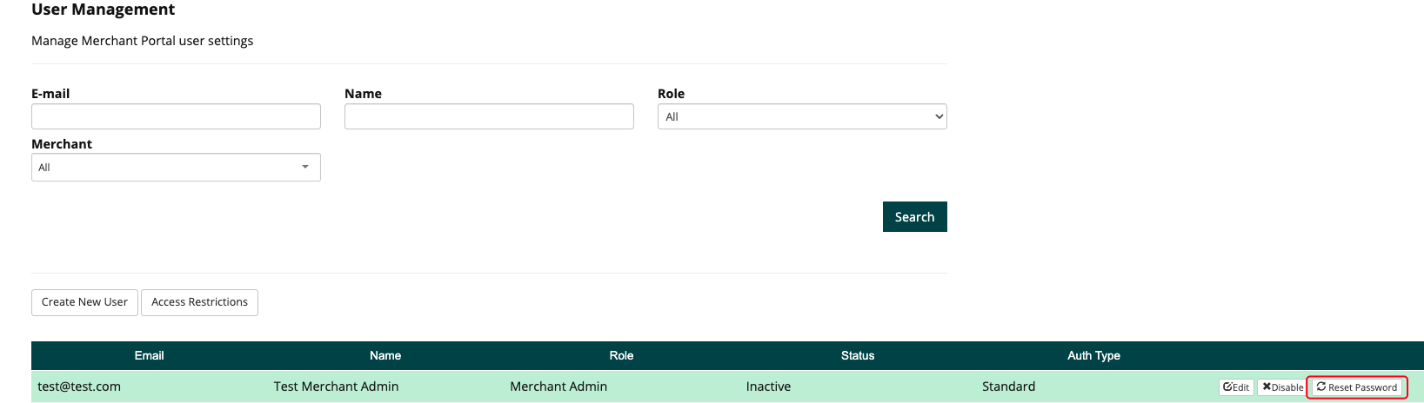
Task: Open the Merchant dropdown
Action: coord(176,168)
